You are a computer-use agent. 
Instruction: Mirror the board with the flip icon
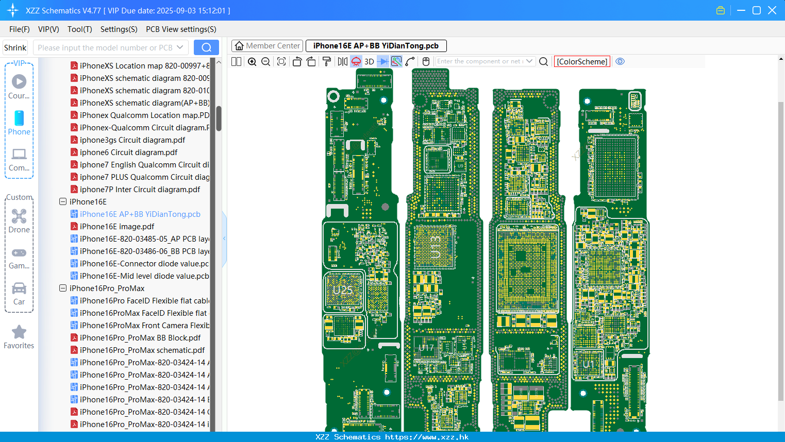pyautogui.click(x=342, y=61)
